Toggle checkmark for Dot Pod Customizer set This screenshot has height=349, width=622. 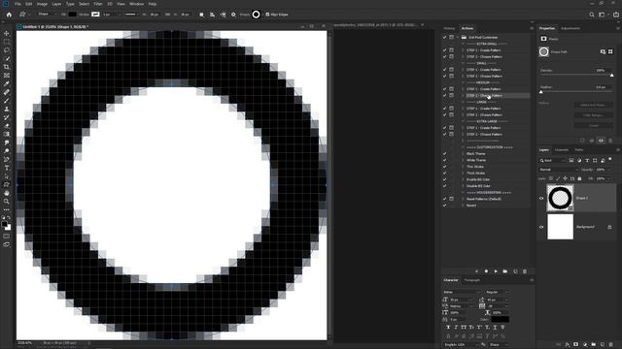click(444, 37)
